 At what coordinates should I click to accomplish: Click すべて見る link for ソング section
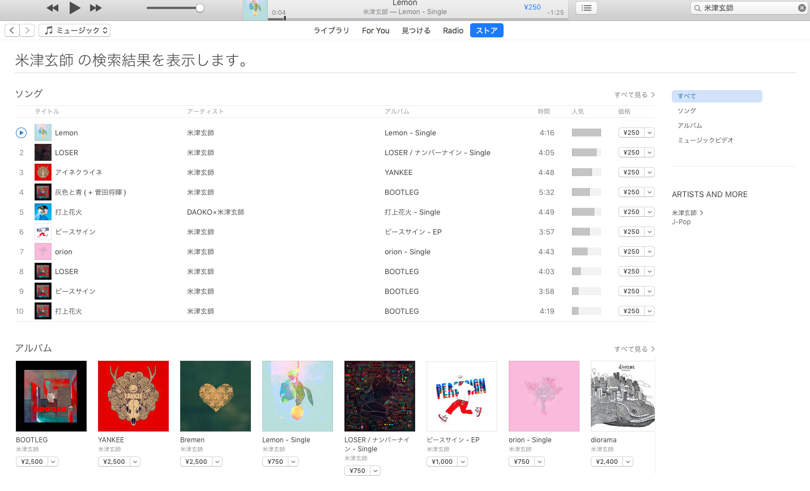pyautogui.click(x=634, y=95)
